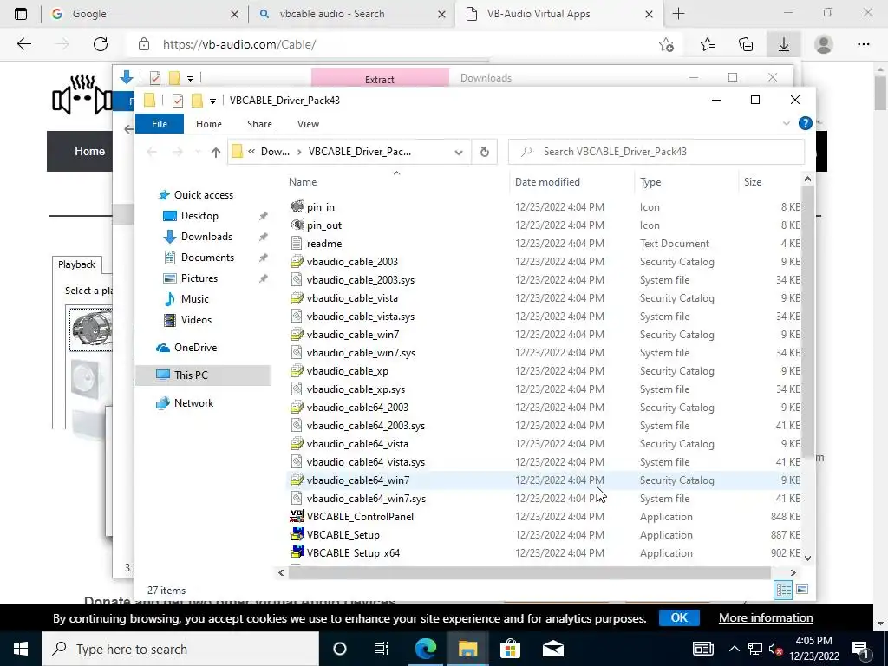
Task: Switch to large icons view in Explorer
Action: [x=802, y=590]
